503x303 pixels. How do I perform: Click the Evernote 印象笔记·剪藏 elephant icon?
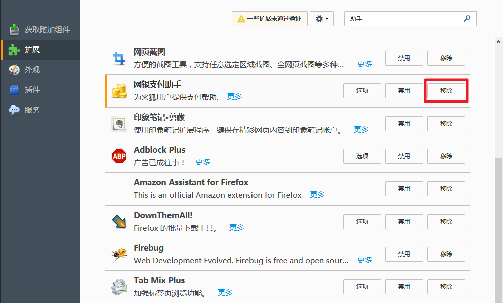coord(119,123)
